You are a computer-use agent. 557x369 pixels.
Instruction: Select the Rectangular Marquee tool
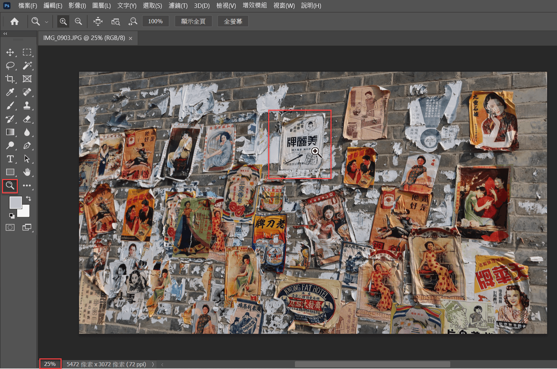point(27,52)
